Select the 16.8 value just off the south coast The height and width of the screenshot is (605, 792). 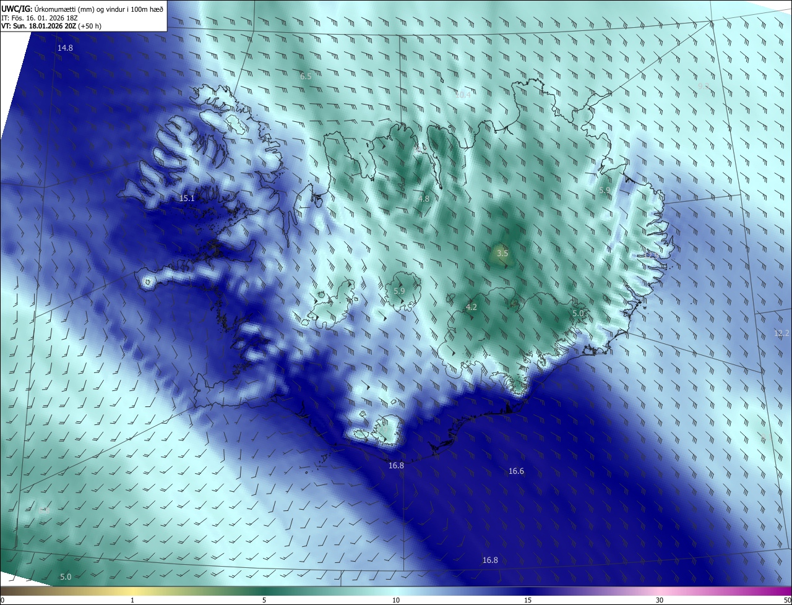point(397,466)
